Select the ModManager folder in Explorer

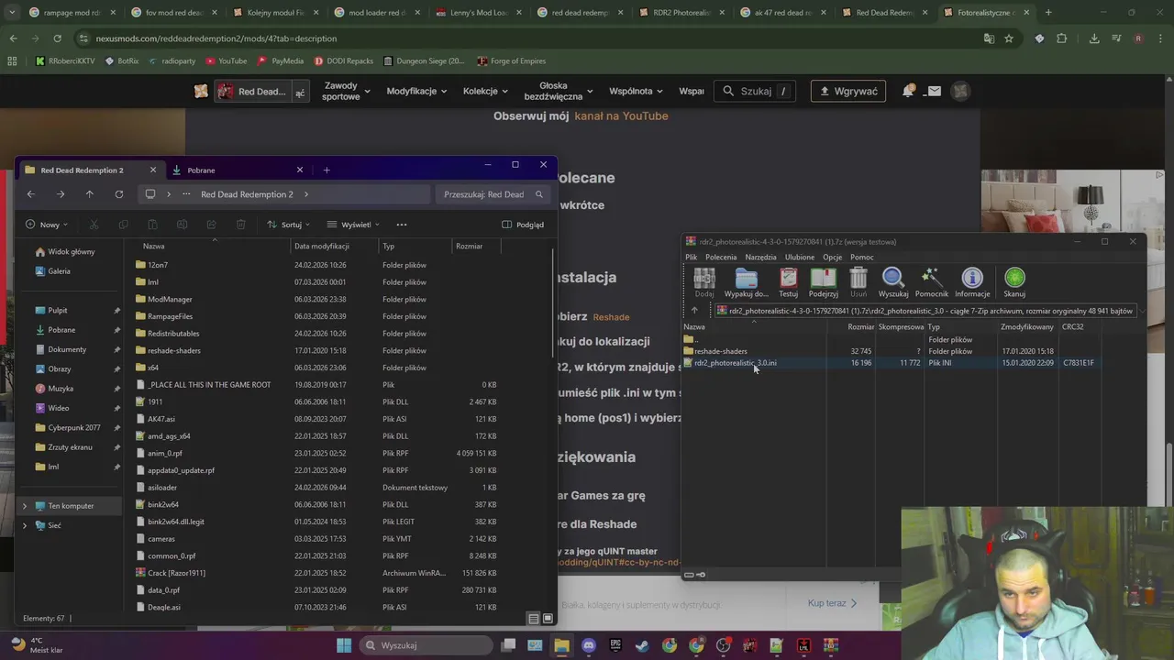[170, 299]
